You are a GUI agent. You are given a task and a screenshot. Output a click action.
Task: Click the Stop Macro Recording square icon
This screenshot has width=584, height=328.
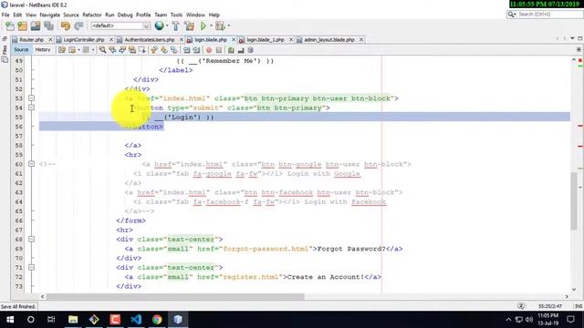(219, 50)
